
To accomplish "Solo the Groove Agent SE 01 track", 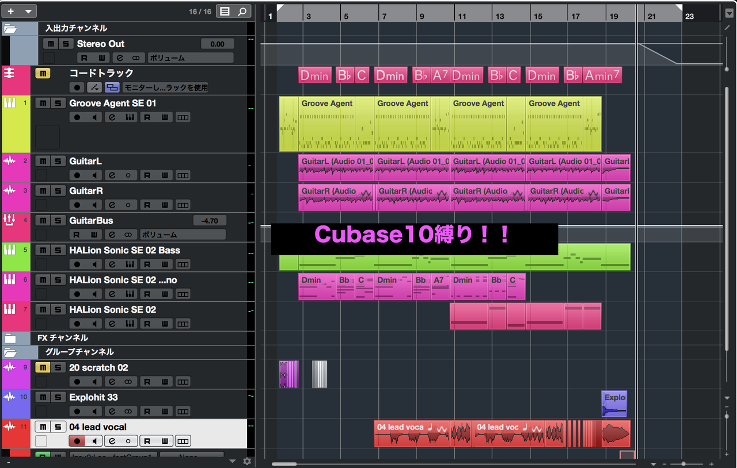I will point(58,103).
